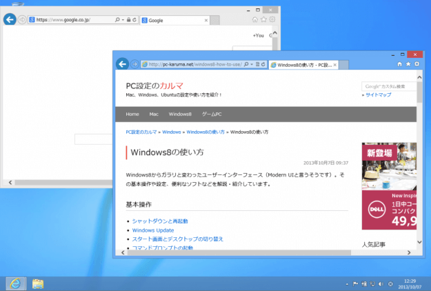Viewport: 431px width, 291px height.
Task: Go back in the pc-karuma window
Action: [122, 64]
